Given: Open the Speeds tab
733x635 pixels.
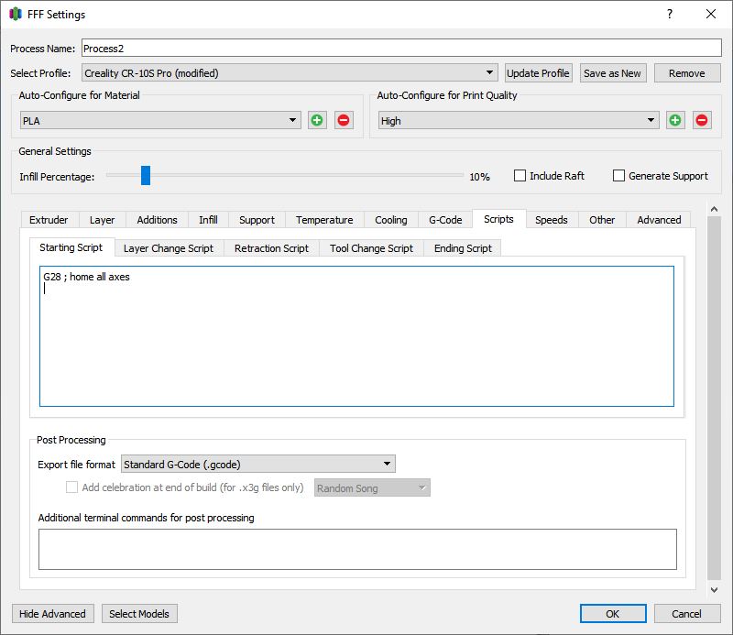Looking at the screenshot, I should click(x=552, y=220).
